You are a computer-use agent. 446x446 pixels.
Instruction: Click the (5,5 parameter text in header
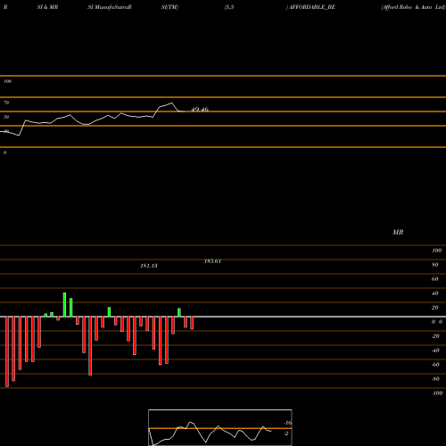point(229,7)
